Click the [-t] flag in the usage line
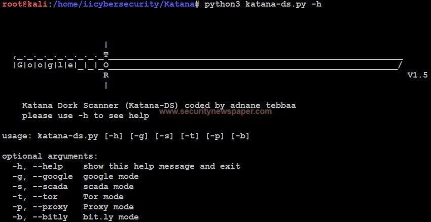Image resolution: width=431 pixels, height=222 pixels. (190, 136)
